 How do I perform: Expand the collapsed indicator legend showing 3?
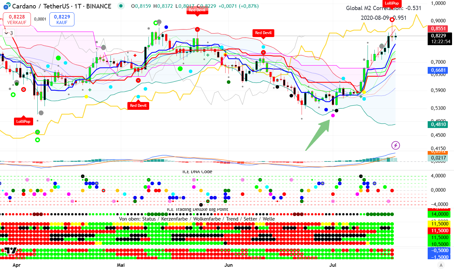pyautogui.click(x=9, y=33)
